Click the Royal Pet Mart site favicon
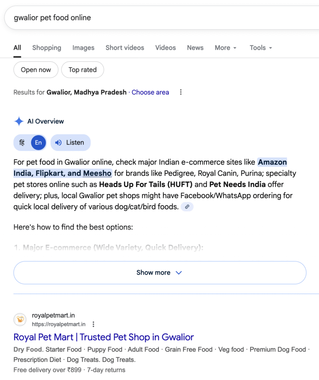 (20, 320)
